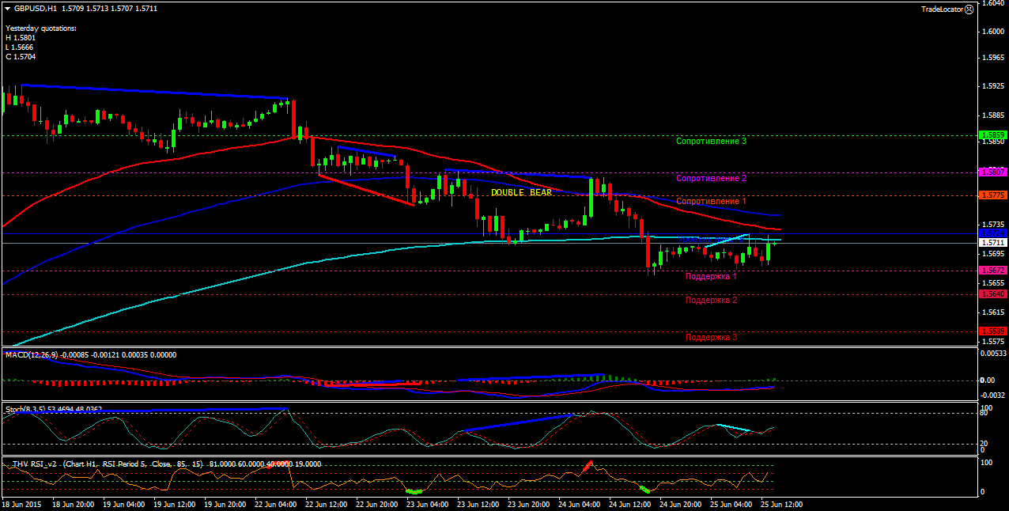Select the 'Поддержка 3' level label
This screenshot has width=1009, height=511.
(x=711, y=336)
